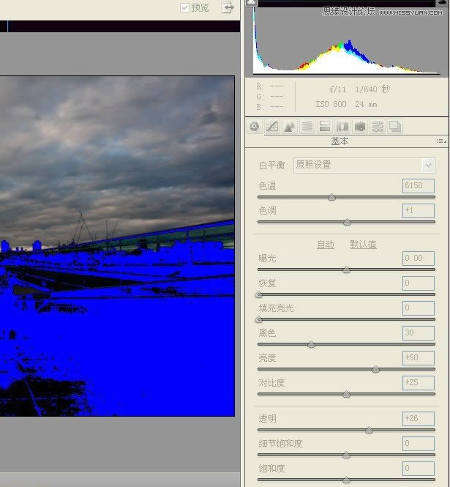Open the Split Toning tab
This screenshot has height=487, width=450.
(325, 127)
